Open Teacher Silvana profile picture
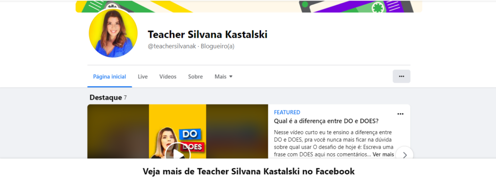This screenshot has width=496, height=181. pyautogui.click(x=113, y=33)
